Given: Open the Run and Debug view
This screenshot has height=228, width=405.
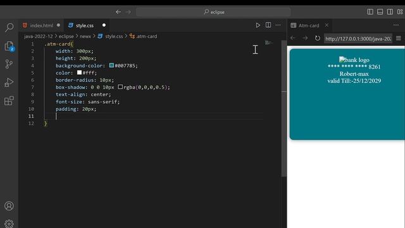Looking at the screenshot, I should 9,82.
